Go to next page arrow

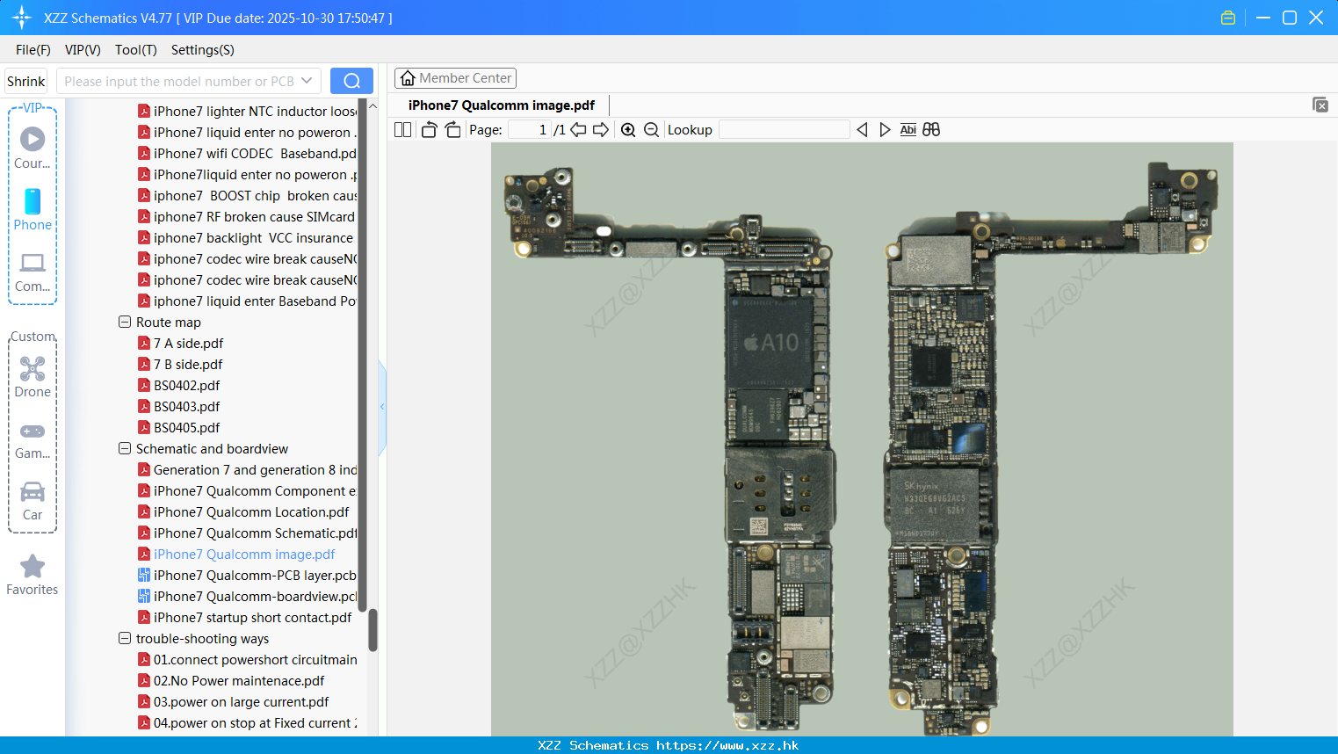point(601,129)
